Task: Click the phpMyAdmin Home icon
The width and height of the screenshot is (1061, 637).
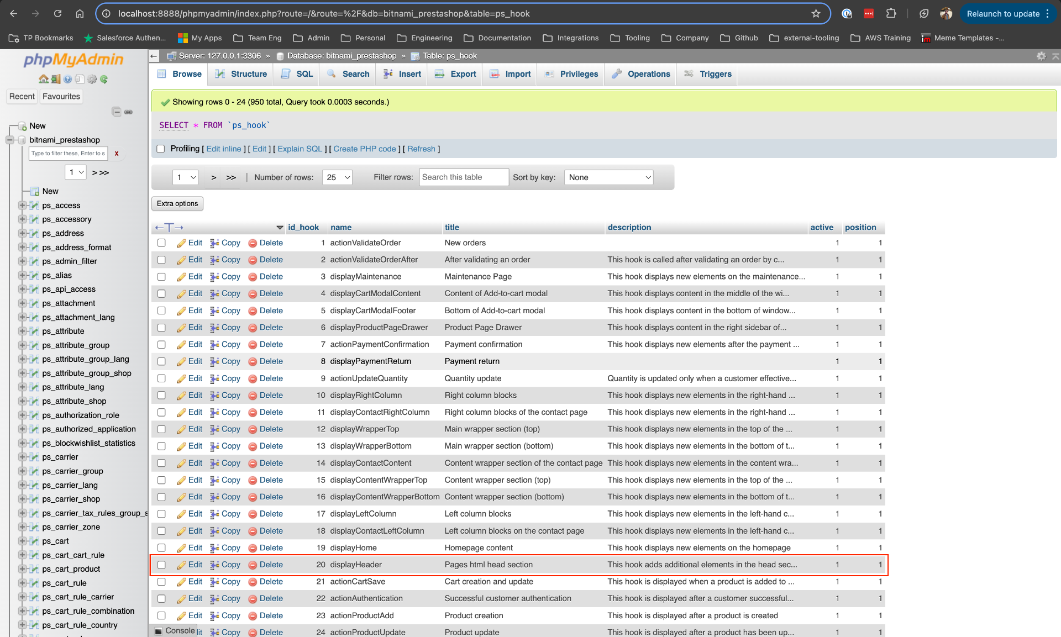Action: 43,79
